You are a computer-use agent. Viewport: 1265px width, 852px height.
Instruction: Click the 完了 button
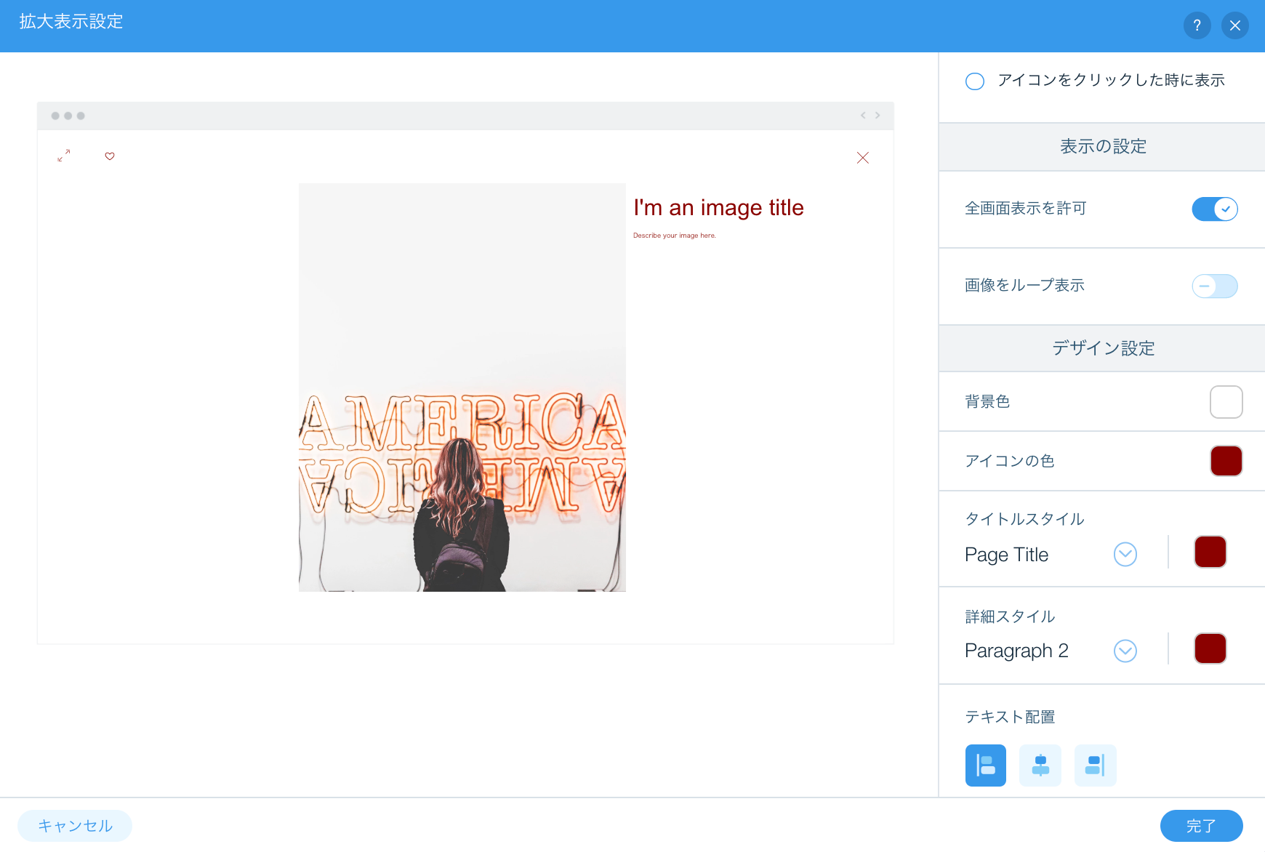[x=1201, y=826]
